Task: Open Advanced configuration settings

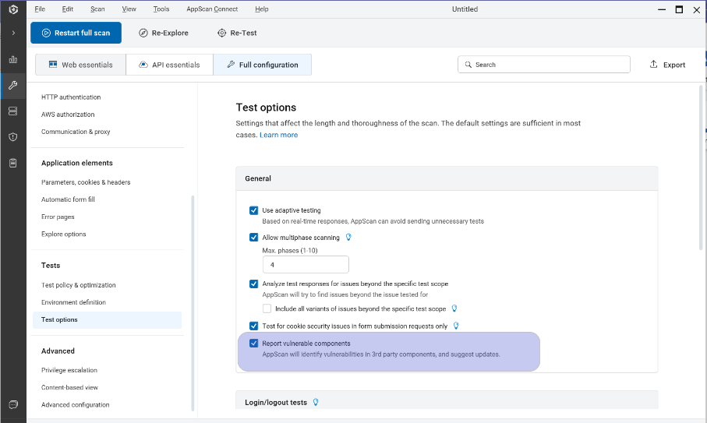Action: tap(76, 405)
